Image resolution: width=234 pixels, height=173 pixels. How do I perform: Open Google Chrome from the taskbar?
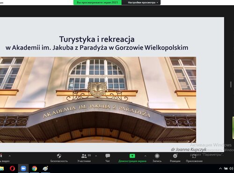(x=35, y=168)
